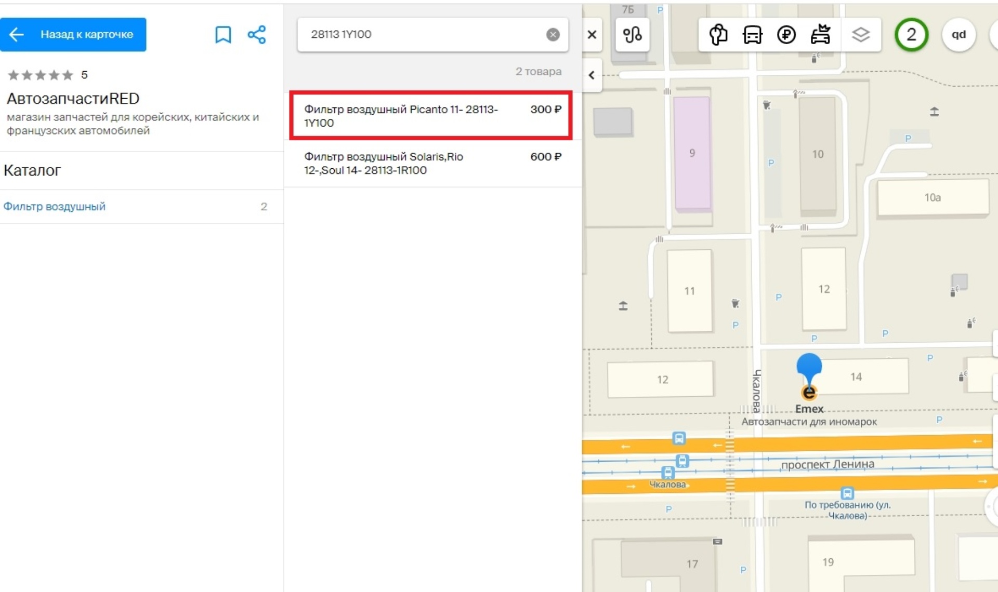998x592 pixels.
Task: Click building 14 on map
Action: point(856,376)
